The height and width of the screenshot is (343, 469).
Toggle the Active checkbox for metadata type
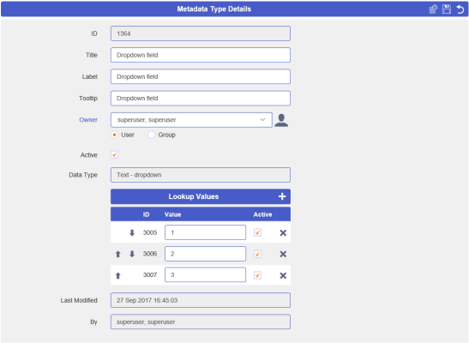tap(114, 154)
